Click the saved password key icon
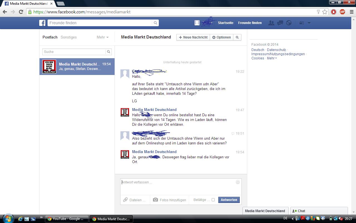This screenshot has height=223, width=356. tap(318, 12)
